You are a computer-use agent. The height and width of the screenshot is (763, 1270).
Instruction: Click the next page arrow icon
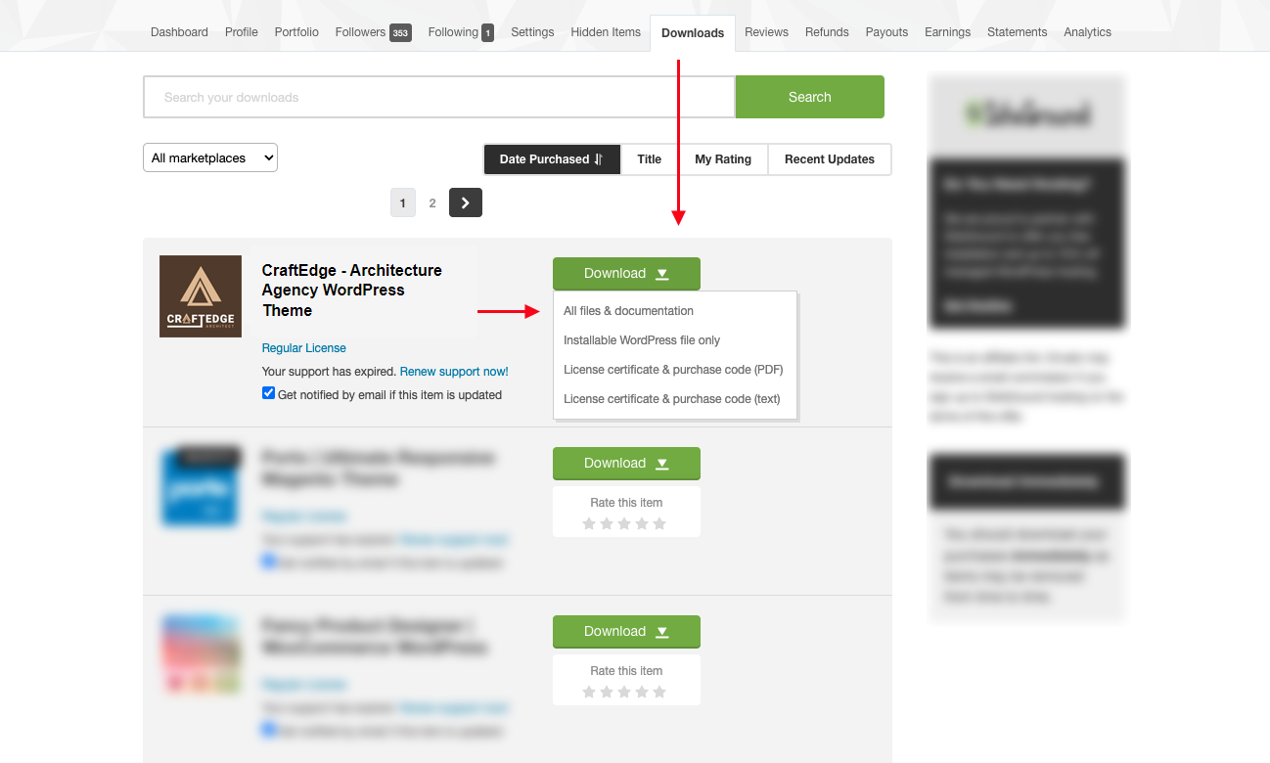(x=466, y=202)
